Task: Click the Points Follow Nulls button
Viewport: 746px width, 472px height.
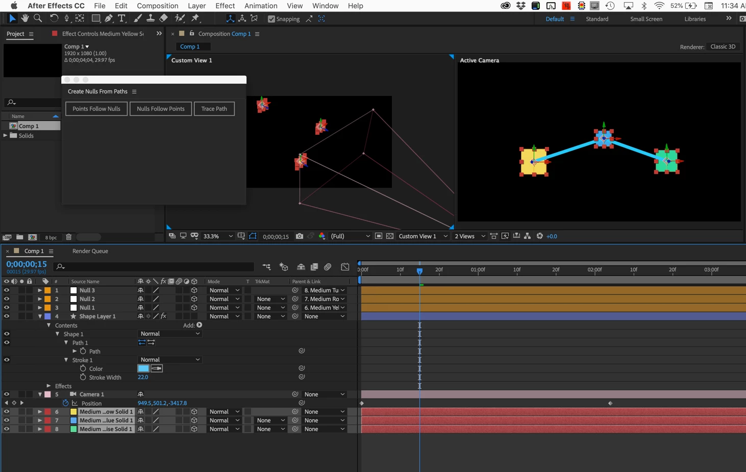Action: 96,109
